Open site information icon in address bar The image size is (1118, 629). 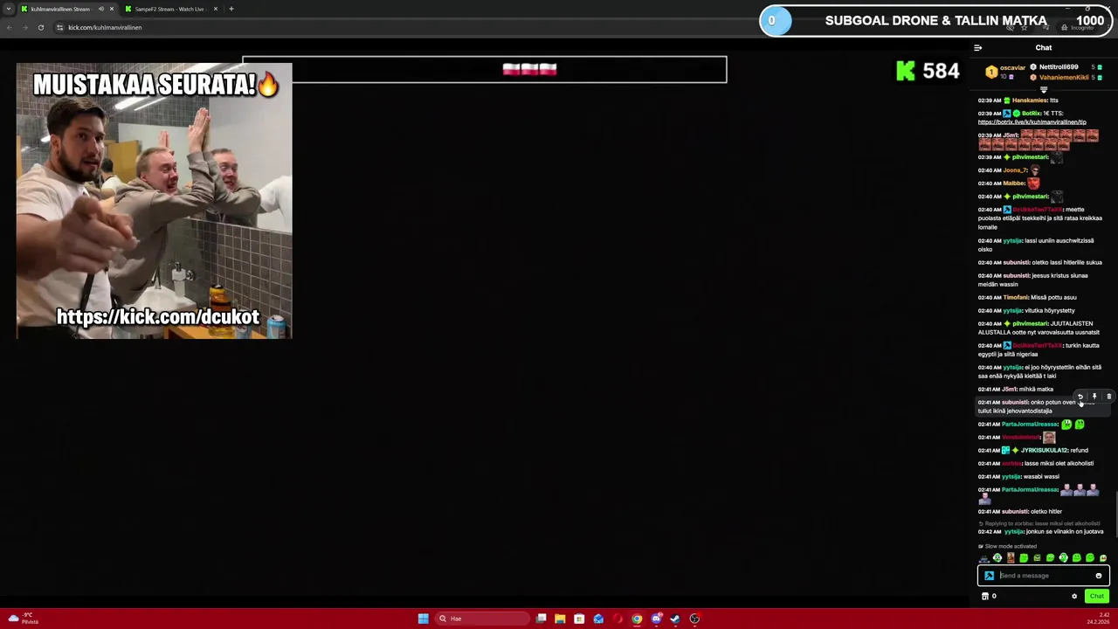(59, 27)
